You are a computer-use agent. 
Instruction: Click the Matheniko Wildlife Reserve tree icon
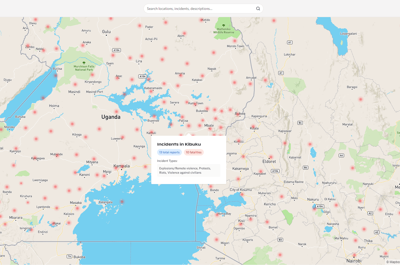coord(224,26)
